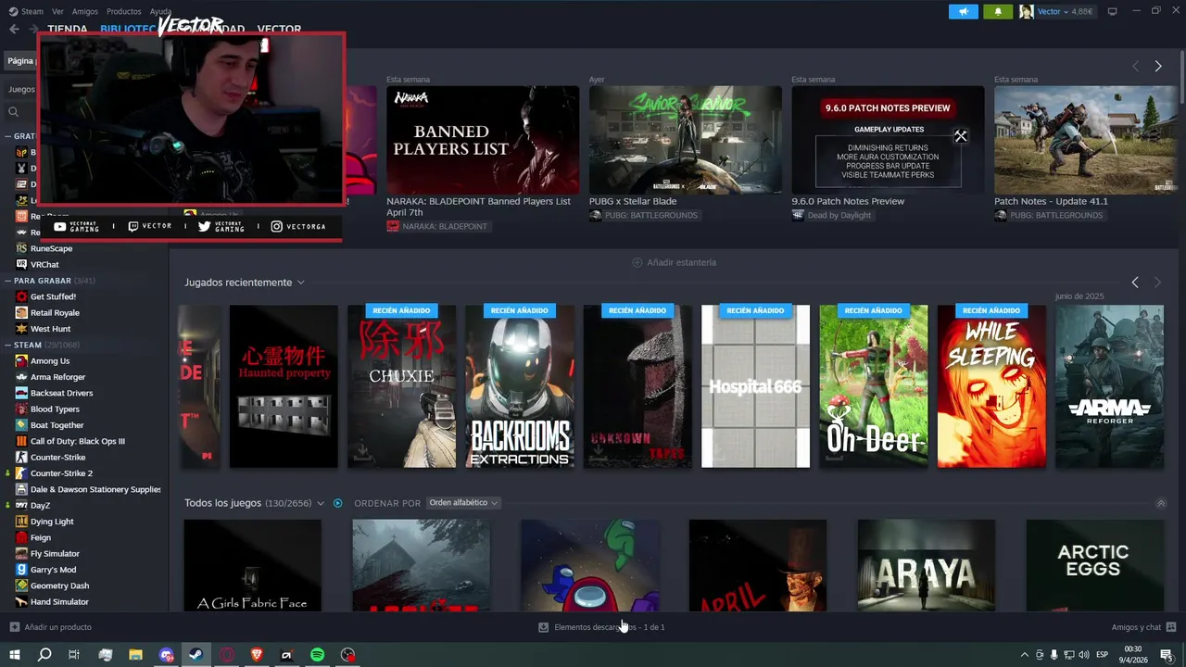Select Arma Reforger in sidebar
Viewport: 1186px width, 667px height.
[57, 377]
